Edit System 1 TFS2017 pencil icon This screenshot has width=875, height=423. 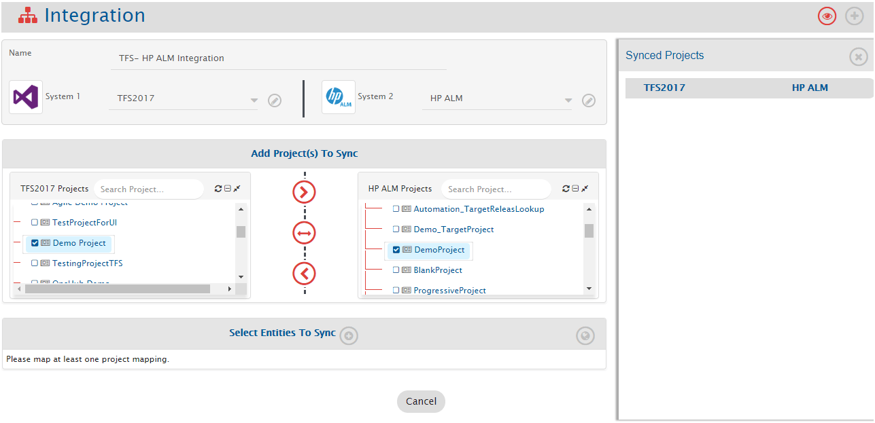pyautogui.click(x=275, y=100)
